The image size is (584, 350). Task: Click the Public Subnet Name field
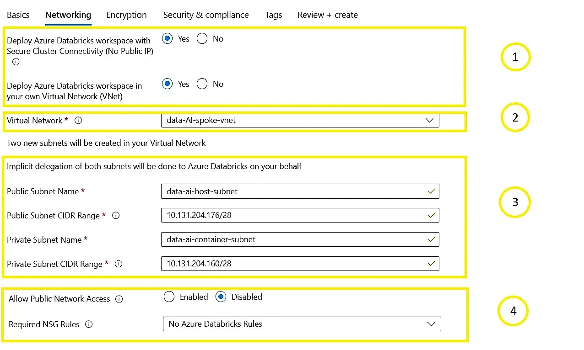tap(293, 191)
